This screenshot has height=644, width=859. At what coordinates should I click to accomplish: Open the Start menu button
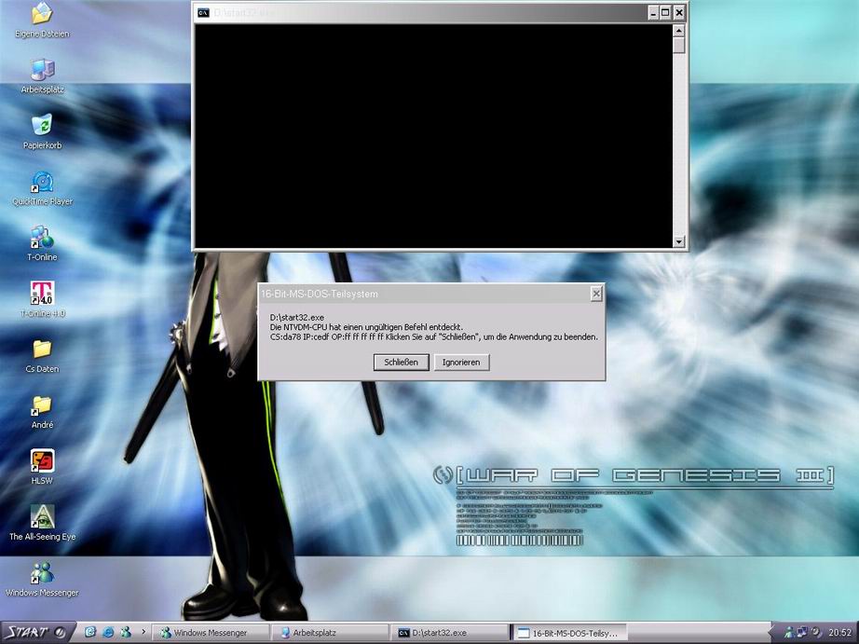[x=36, y=633]
